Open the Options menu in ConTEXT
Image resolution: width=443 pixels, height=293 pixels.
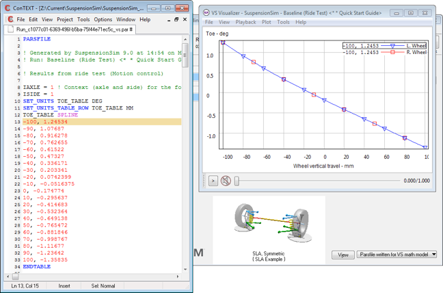coord(103,20)
